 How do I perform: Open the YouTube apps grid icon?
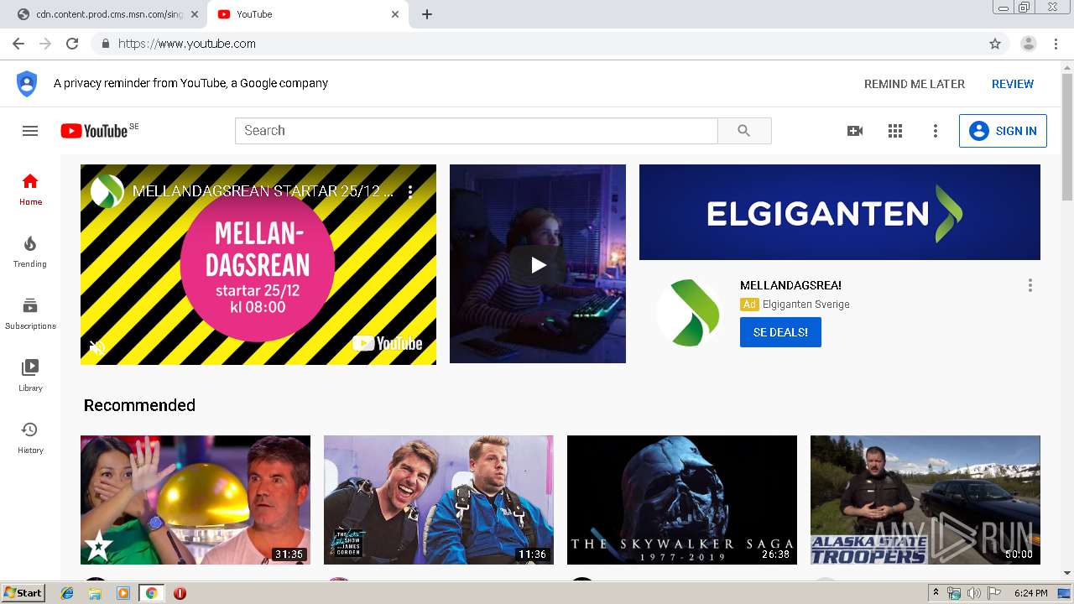(895, 131)
